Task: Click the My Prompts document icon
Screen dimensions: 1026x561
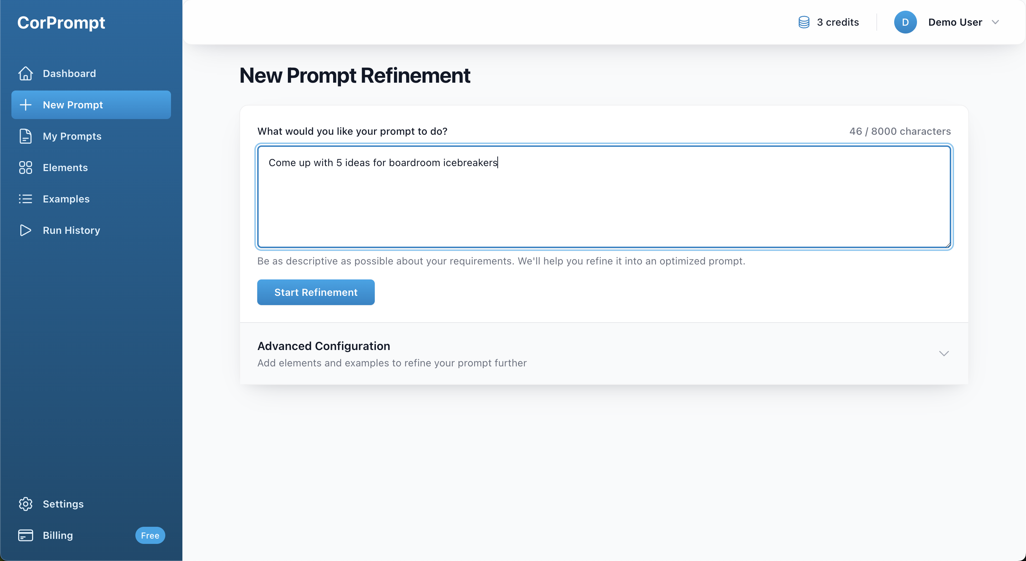Action: point(26,136)
